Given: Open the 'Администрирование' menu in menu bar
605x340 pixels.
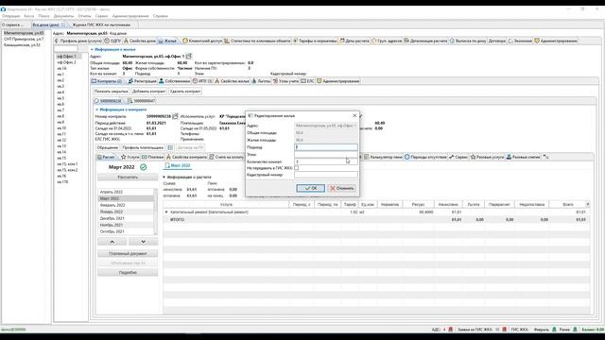Looking at the screenshot, I should [130, 16].
